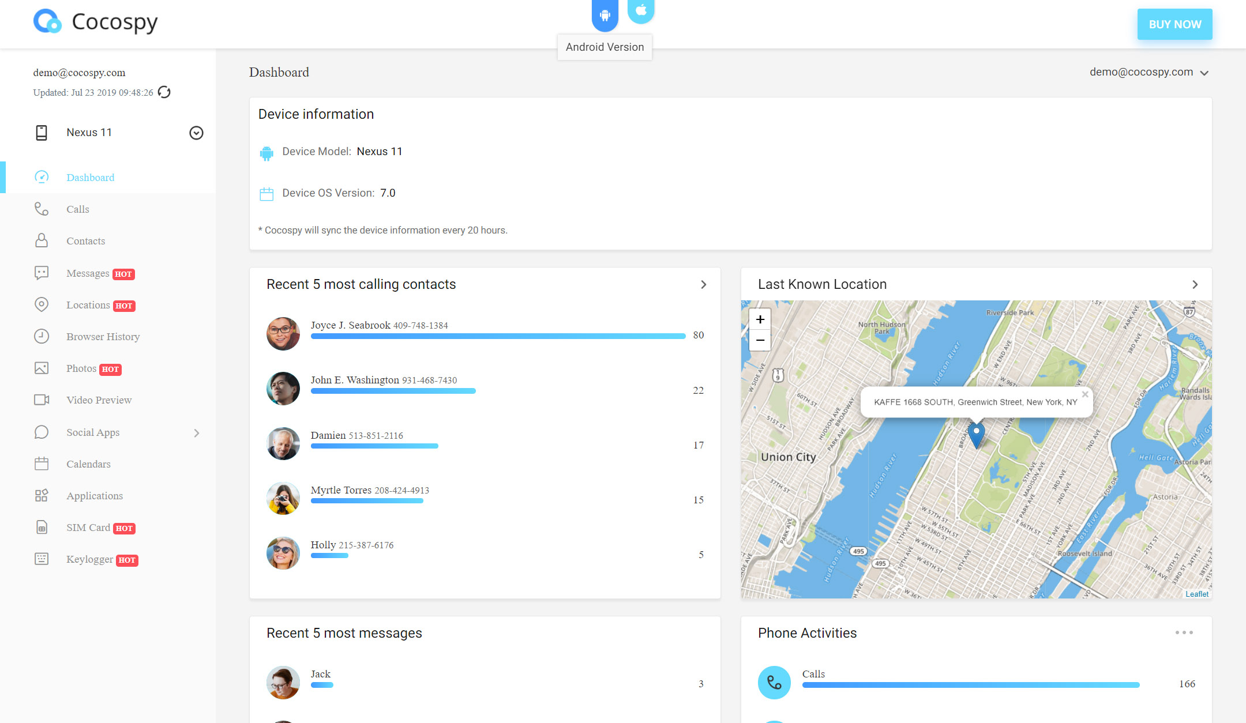The image size is (1246, 723).
Task: Expand the Recent 5 most calling contacts arrow
Action: (x=704, y=284)
